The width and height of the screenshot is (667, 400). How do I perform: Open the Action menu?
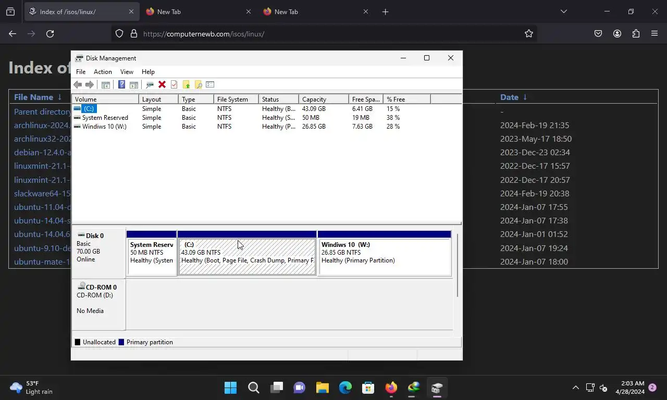(103, 72)
